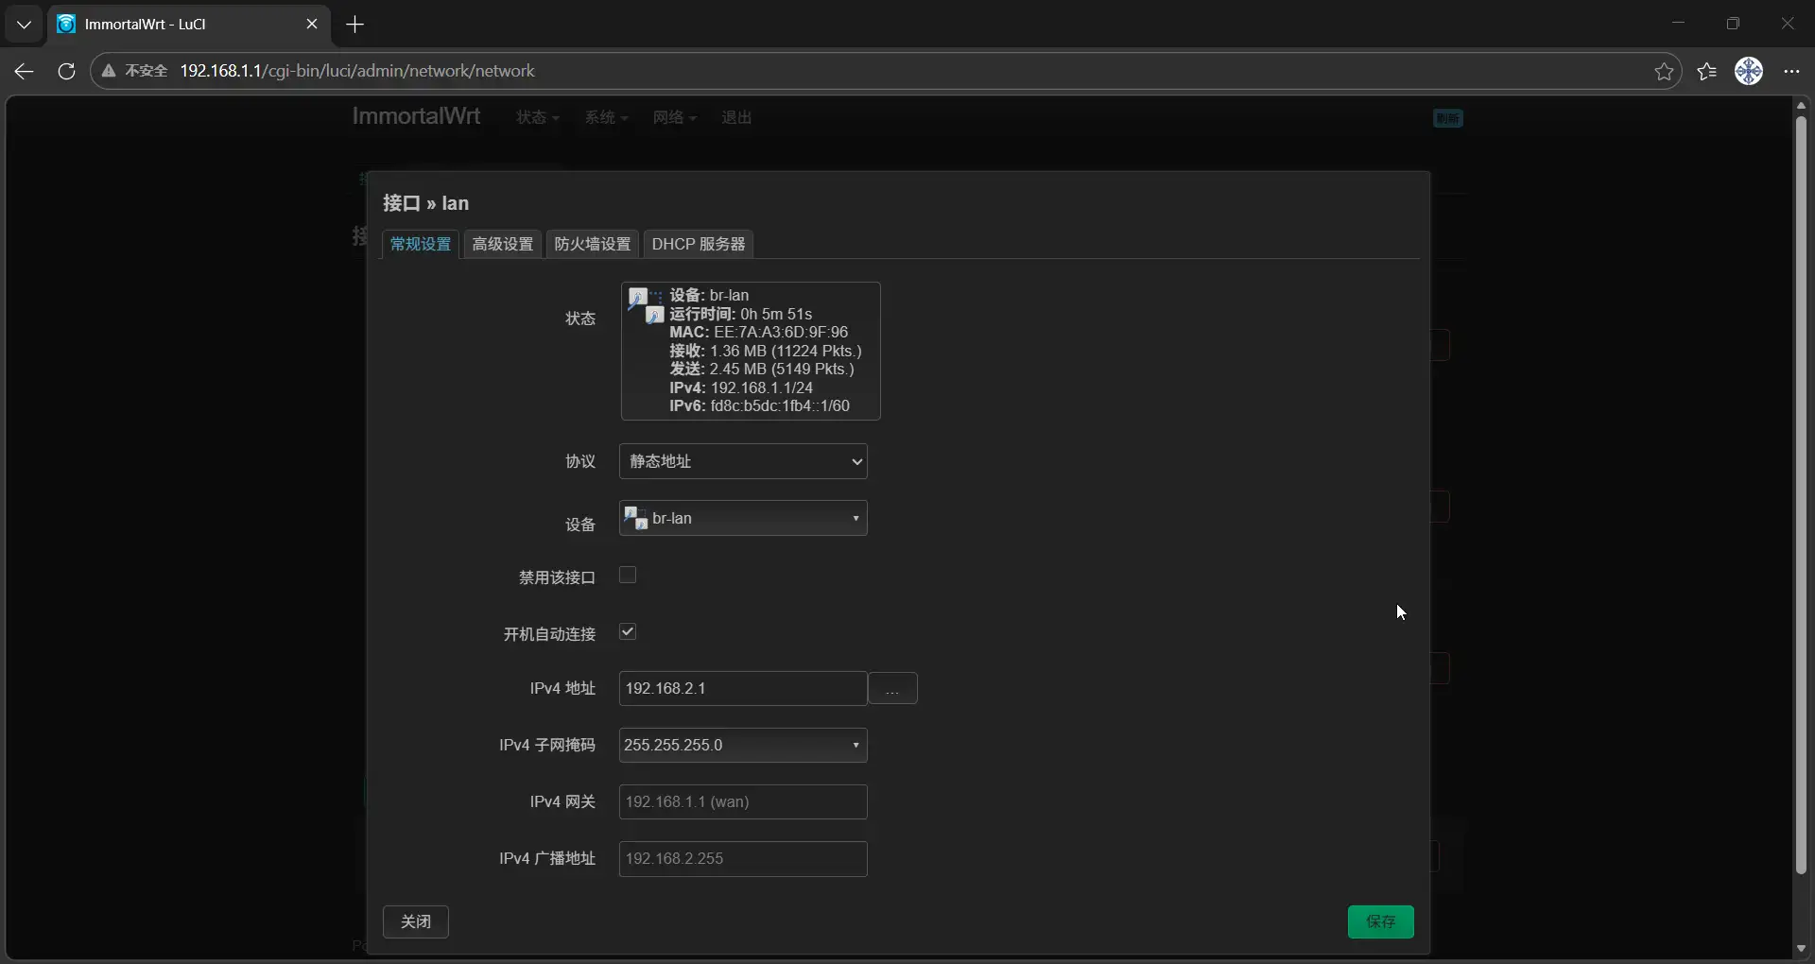This screenshot has height=964, width=1815.
Task: Click the insecure site warning icon
Action: pyautogui.click(x=110, y=71)
